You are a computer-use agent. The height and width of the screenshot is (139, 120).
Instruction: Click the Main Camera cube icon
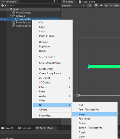14,13
